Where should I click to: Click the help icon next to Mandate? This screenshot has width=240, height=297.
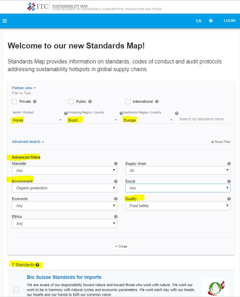coord(115,163)
